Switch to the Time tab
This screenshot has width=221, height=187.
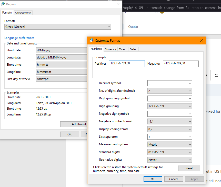click(122, 49)
